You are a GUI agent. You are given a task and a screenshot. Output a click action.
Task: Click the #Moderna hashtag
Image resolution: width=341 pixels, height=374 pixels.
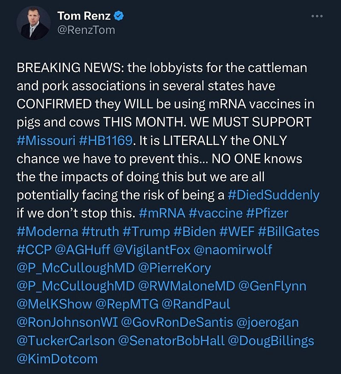[x=47, y=232]
